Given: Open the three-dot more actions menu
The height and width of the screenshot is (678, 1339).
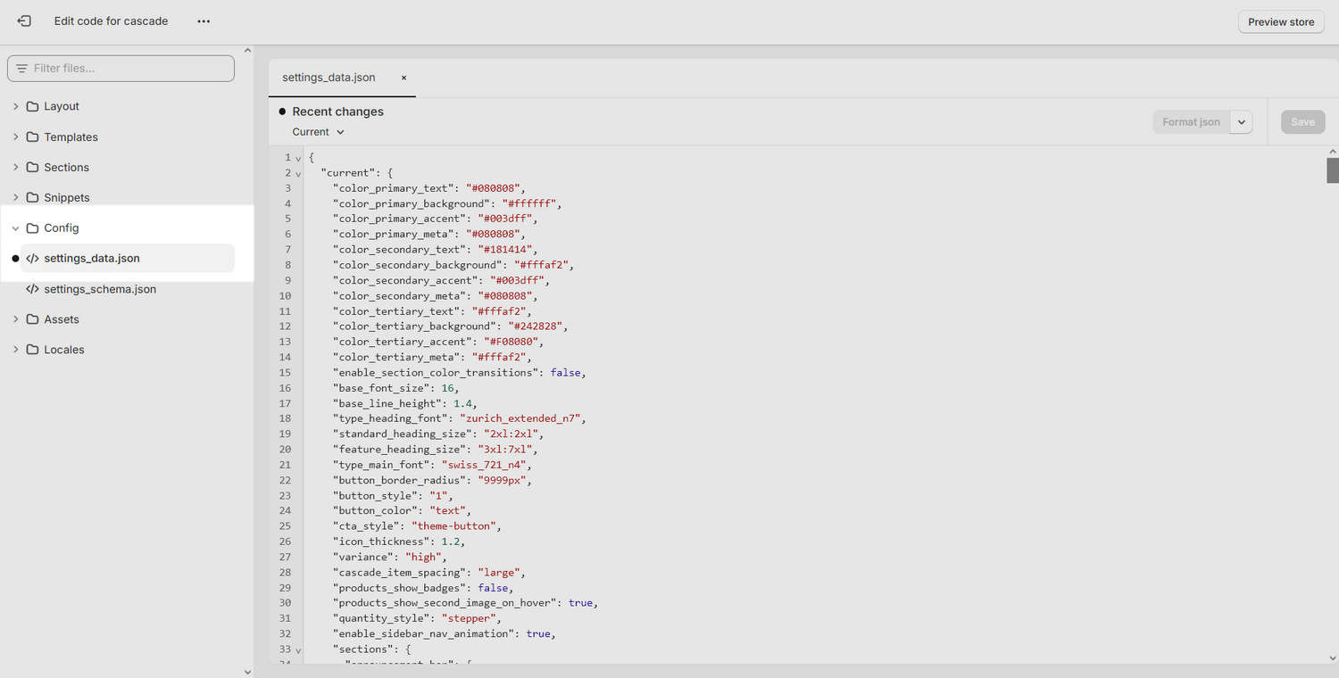Looking at the screenshot, I should pyautogui.click(x=204, y=21).
